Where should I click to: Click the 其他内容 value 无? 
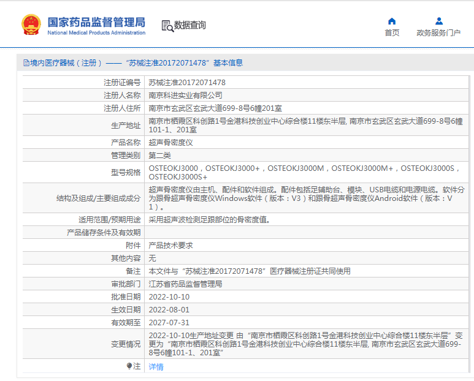[152, 258]
